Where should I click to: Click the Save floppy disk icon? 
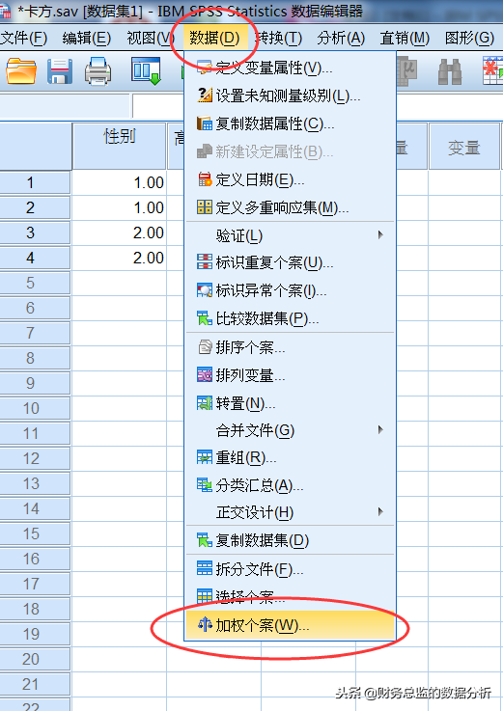[x=60, y=71]
